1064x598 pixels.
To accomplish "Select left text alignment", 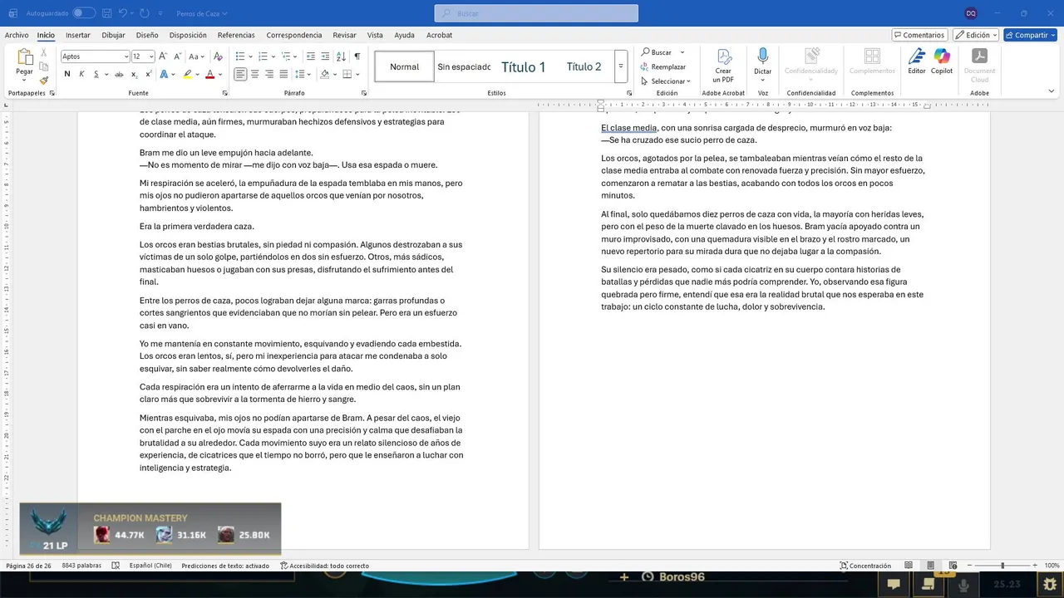I will (240, 74).
